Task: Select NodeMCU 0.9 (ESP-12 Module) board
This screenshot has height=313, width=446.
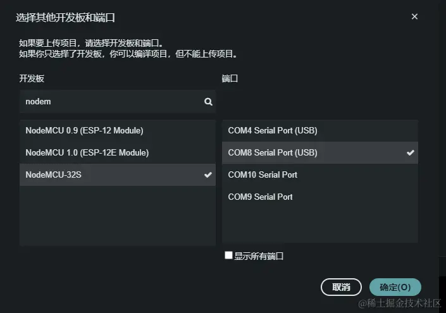Action: [85, 131]
